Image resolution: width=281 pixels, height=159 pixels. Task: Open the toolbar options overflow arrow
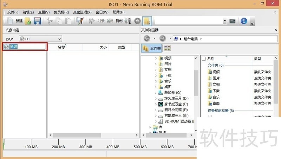pyautogui.click(x=252, y=24)
